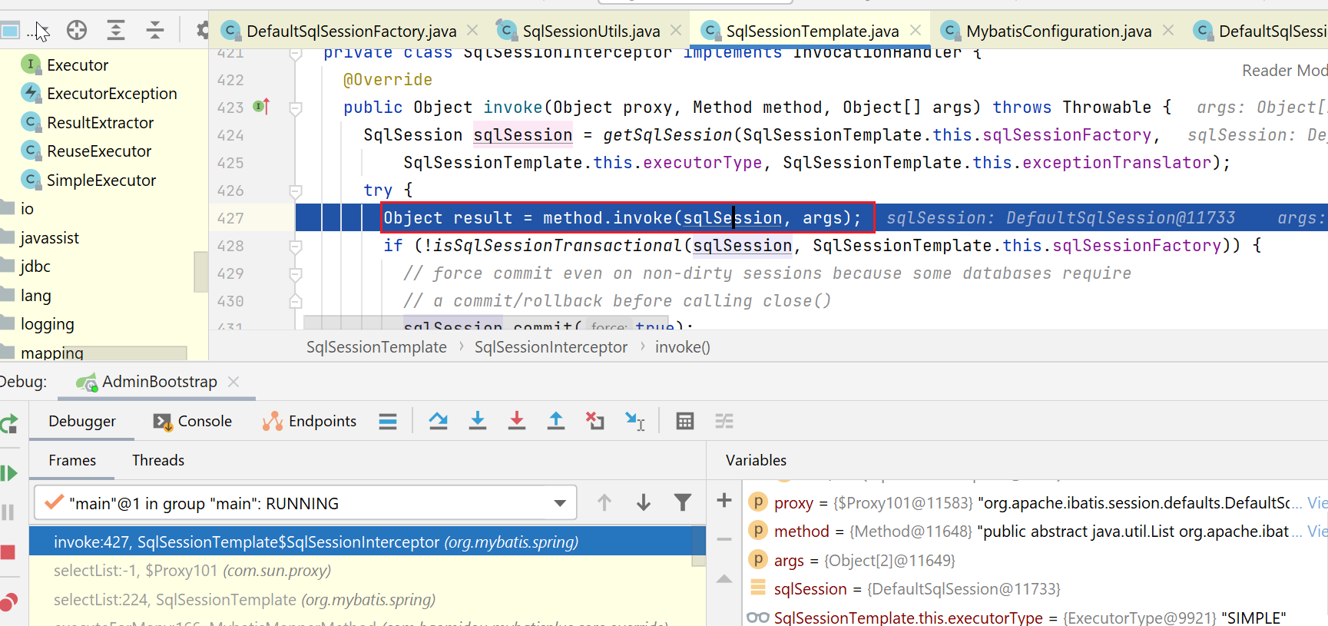This screenshot has width=1328, height=626.
Task: Switch to Threads tab
Action: 158,460
